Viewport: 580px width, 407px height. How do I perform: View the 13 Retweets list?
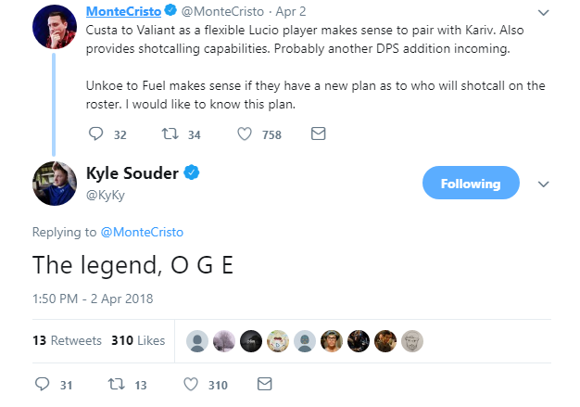pos(67,340)
